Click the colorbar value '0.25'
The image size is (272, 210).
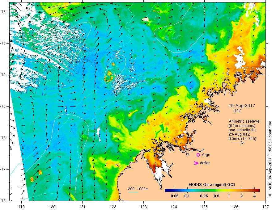204,196
